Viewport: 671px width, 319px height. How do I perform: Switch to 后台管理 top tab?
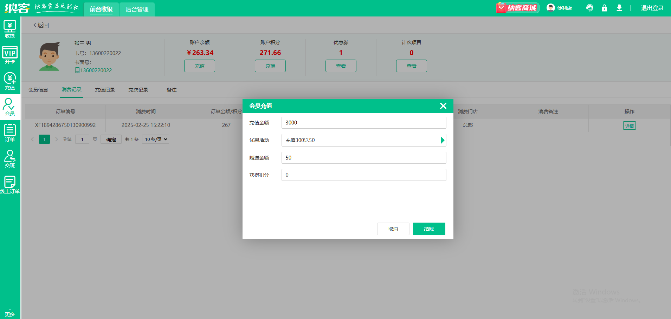(x=137, y=9)
